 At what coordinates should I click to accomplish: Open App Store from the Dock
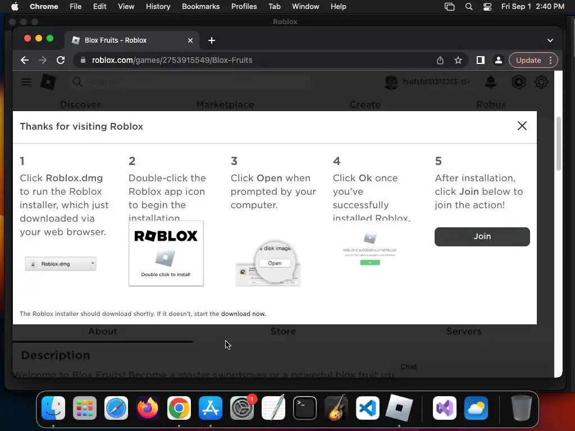tap(211, 408)
